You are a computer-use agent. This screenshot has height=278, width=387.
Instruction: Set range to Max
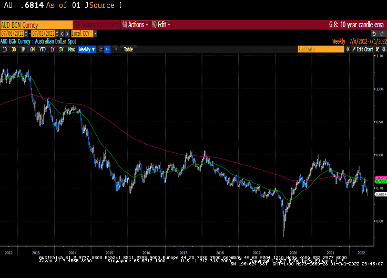(x=72, y=49)
